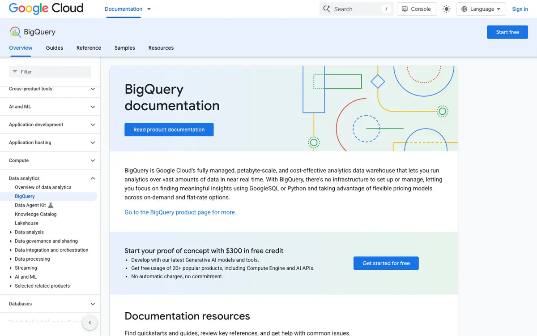Image resolution: width=537 pixels, height=336 pixels.
Task: Click the sidebar Filter input
Action: point(50,72)
